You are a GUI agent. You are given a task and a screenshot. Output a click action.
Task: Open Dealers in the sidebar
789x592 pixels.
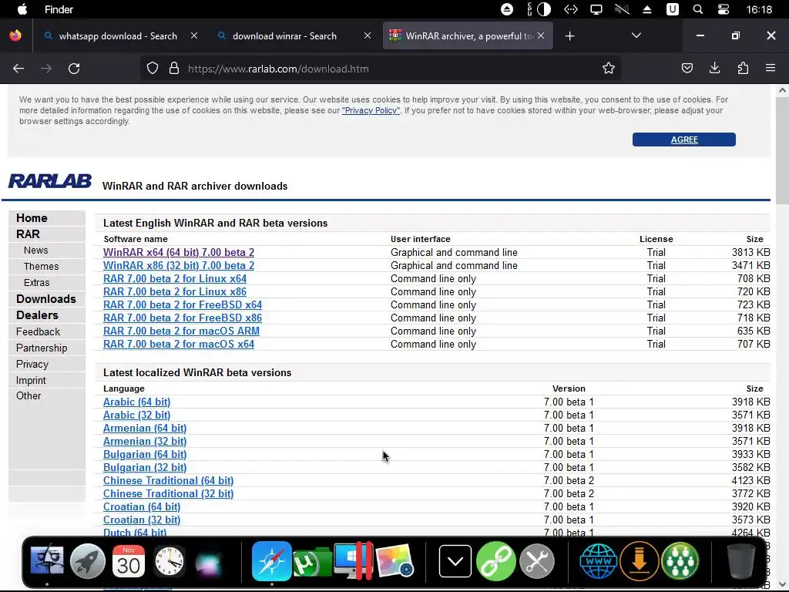pyautogui.click(x=37, y=315)
